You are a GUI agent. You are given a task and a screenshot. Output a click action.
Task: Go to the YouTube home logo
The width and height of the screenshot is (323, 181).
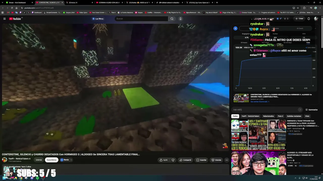tap(15, 19)
